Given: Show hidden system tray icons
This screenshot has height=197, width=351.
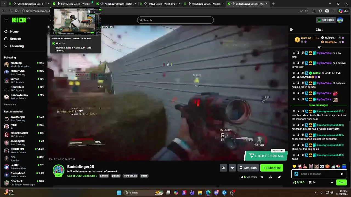Looking at the screenshot, I should click(315, 193).
